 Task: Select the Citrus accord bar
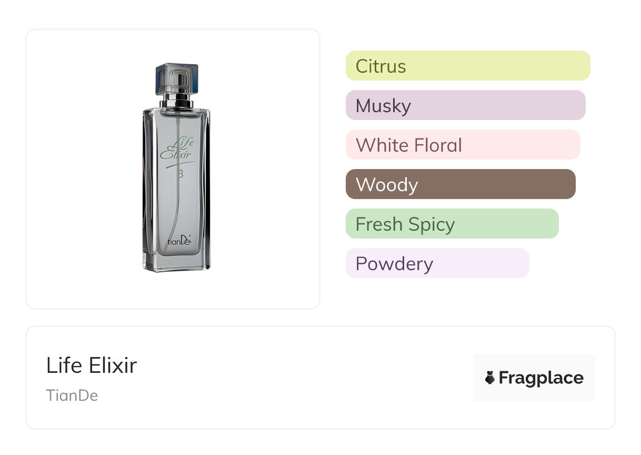point(467,66)
